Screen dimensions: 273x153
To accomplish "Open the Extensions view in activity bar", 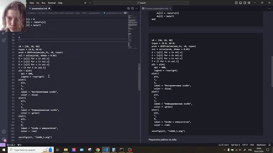I will click(4, 40).
